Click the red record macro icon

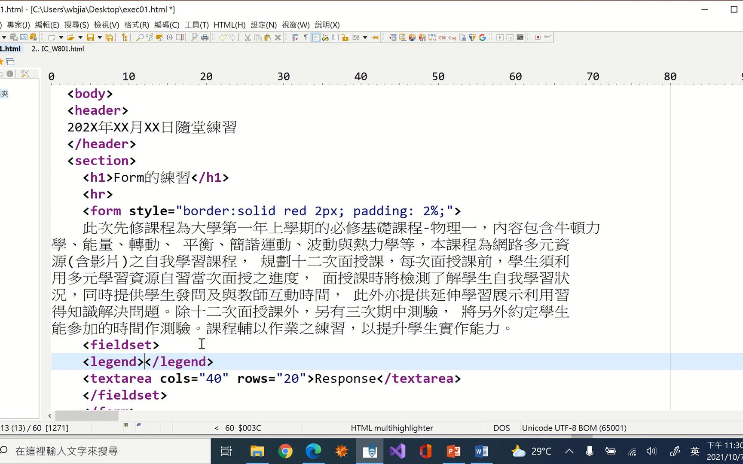(538, 37)
